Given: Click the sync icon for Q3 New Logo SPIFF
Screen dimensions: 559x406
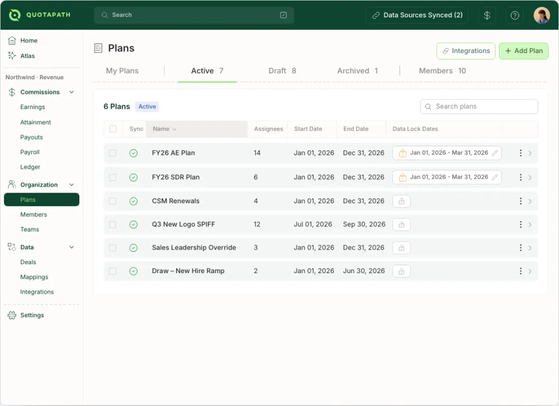Looking at the screenshot, I should (134, 225).
